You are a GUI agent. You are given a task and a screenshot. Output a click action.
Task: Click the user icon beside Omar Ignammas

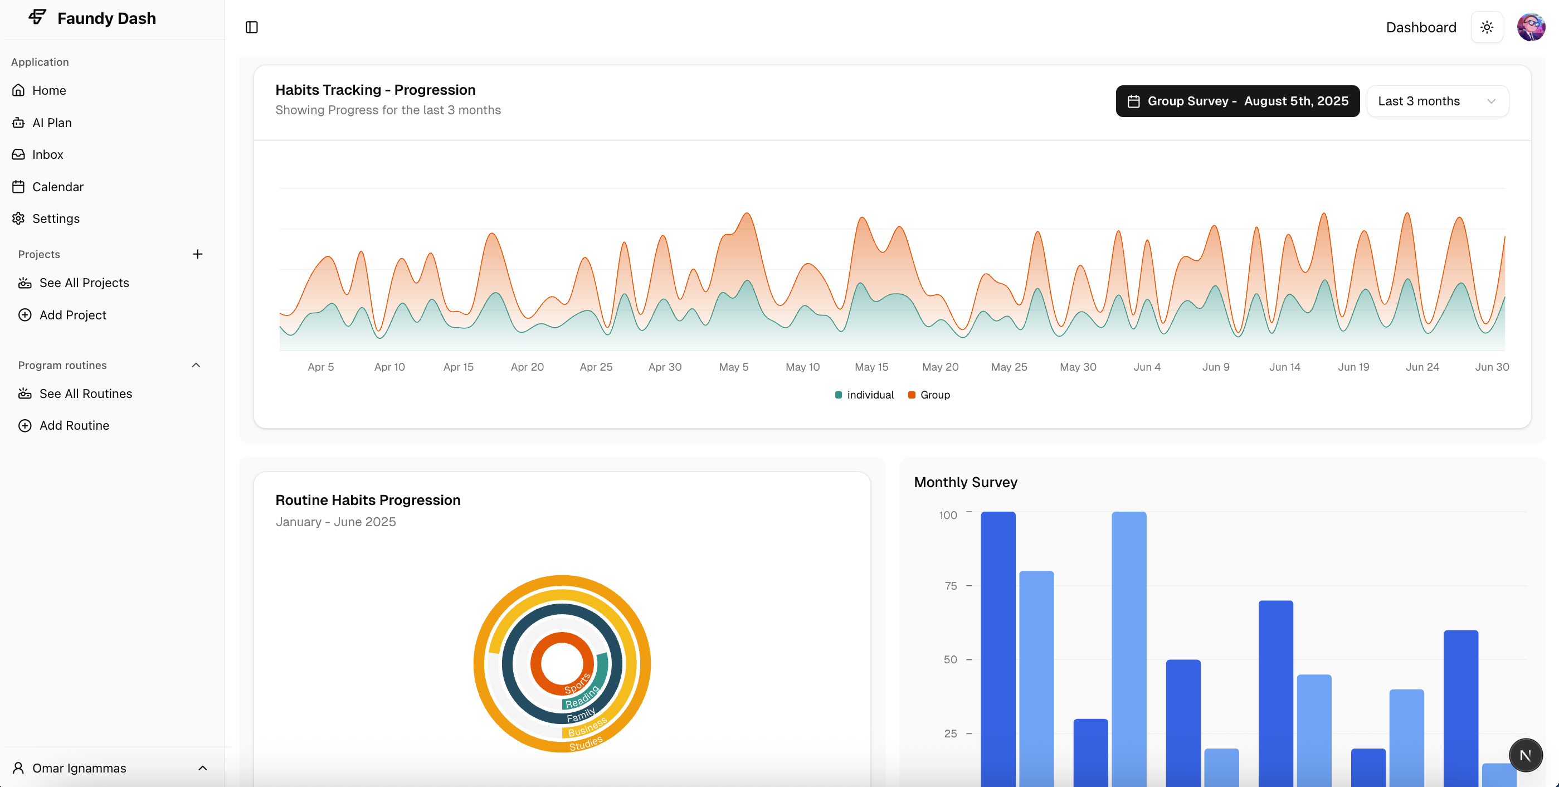[19, 767]
